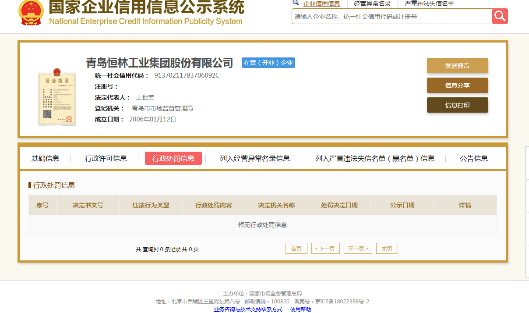529x313 pixels.
Task: Click the 决定机关名称 column header
Action: pos(276,205)
